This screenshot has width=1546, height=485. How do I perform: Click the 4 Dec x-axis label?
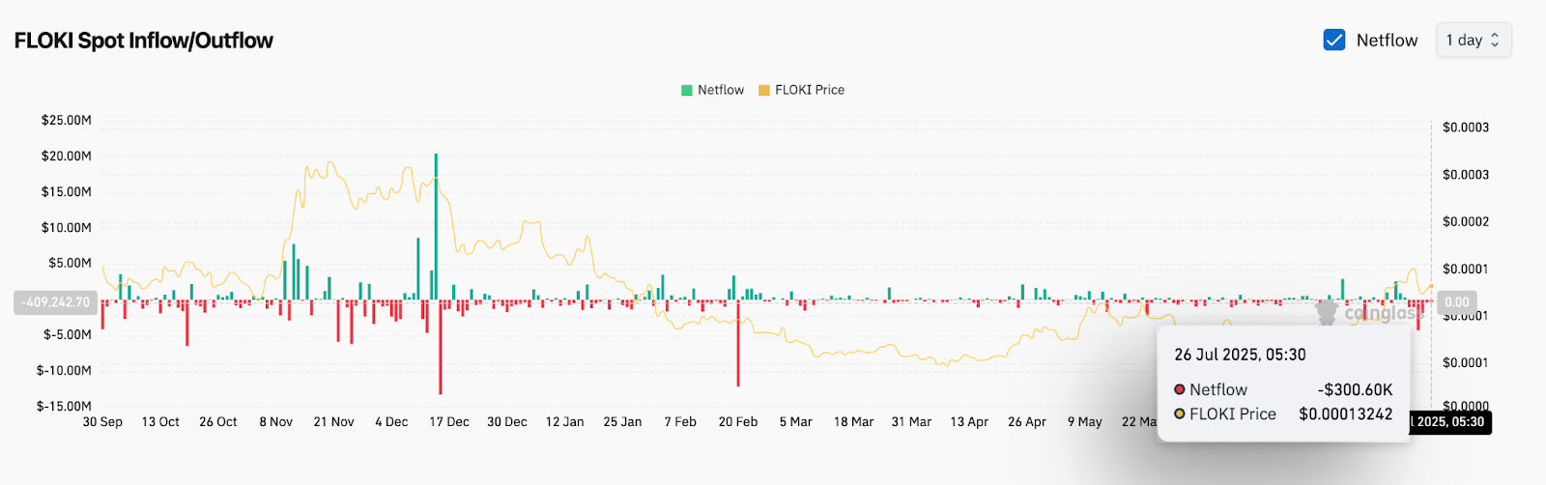[x=391, y=422]
